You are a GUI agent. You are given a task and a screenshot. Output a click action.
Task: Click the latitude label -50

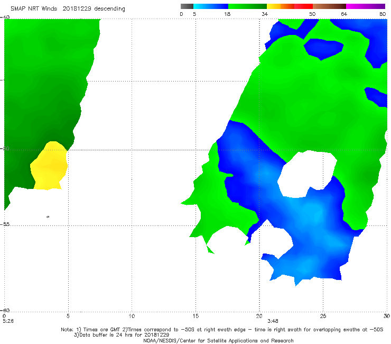(x=5, y=148)
